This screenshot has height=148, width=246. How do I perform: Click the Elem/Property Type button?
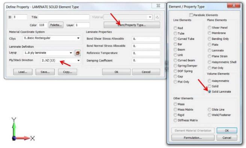click(x=132, y=25)
